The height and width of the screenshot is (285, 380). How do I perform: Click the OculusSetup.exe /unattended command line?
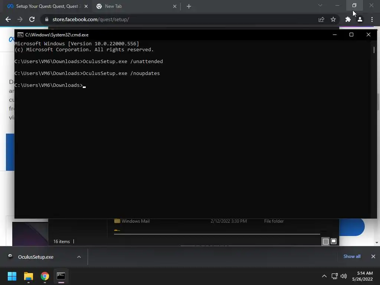(x=89, y=61)
